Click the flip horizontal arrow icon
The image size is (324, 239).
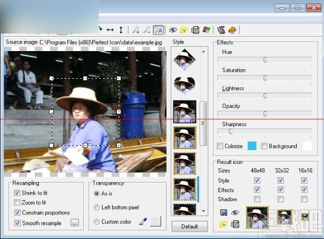pos(110,30)
